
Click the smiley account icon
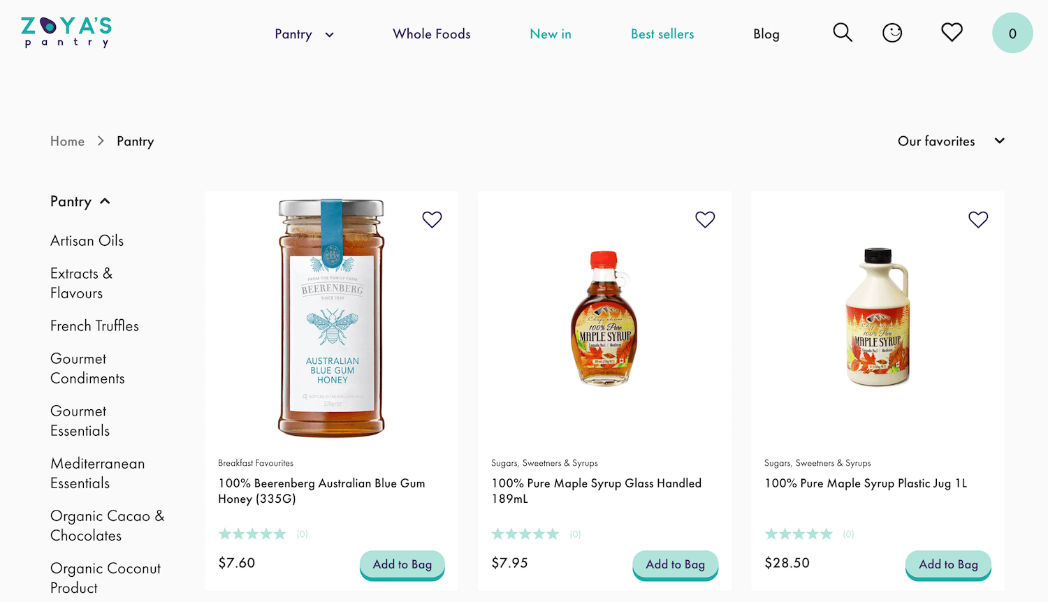tap(892, 33)
